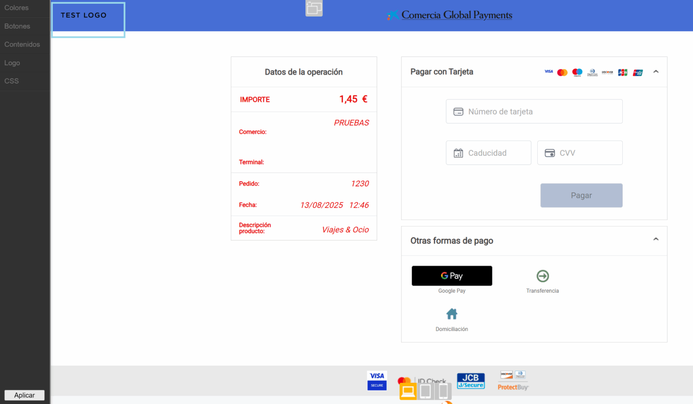Click the rotate screen icon in header

click(314, 8)
